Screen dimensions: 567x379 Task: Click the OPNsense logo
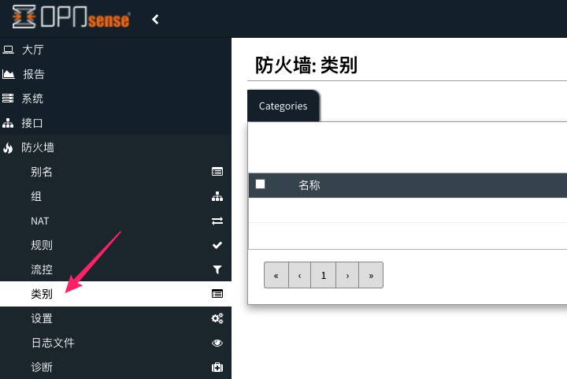(x=71, y=19)
